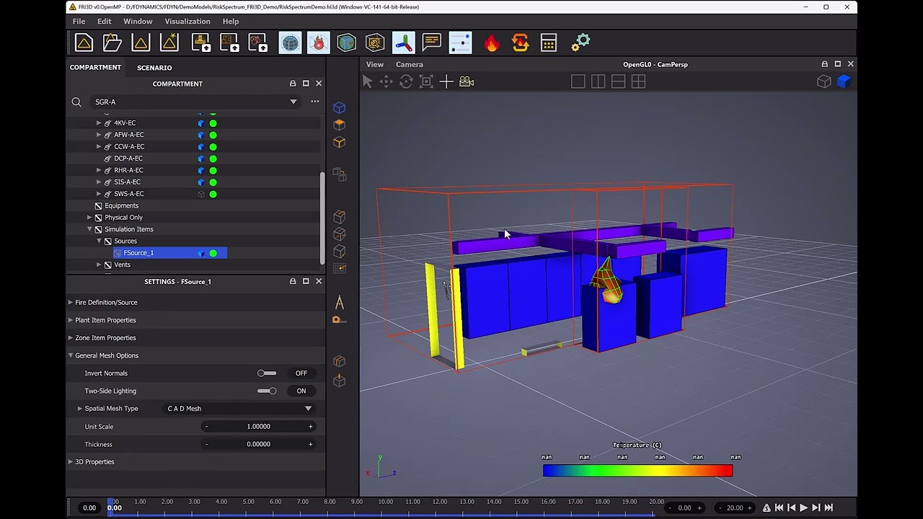Toggle the XYZ axes gizmo icon
This screenshot has width=923, height=519.
pos(404,43)
